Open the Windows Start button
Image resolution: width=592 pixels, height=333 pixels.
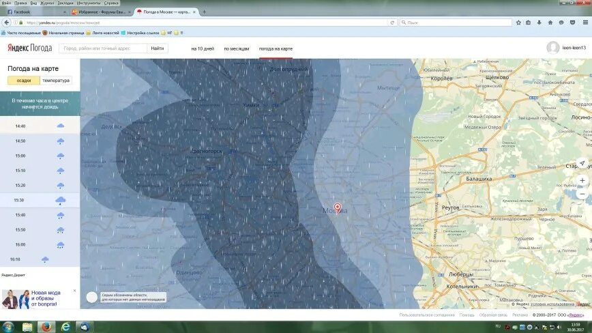(8, 327)
